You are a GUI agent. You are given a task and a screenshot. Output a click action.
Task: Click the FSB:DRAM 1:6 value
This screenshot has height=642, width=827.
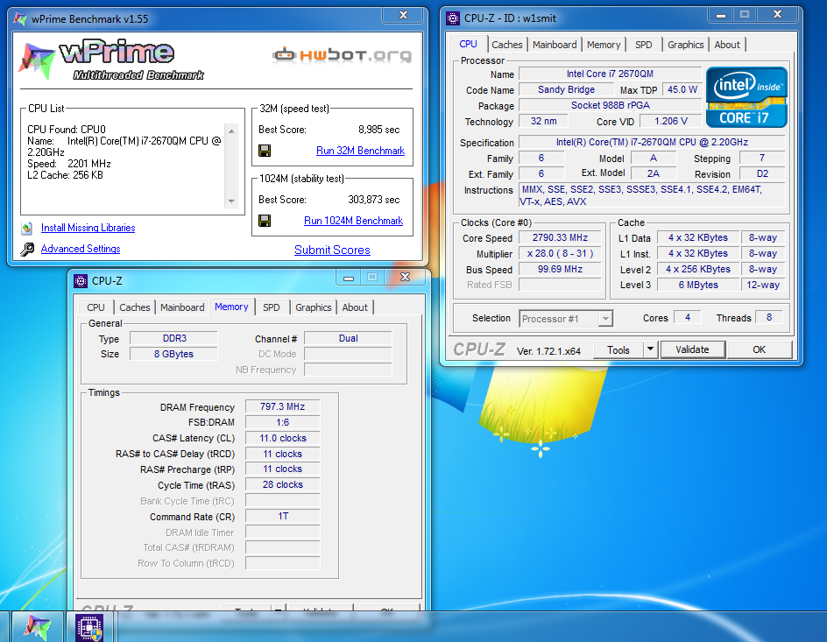[283, 423]
